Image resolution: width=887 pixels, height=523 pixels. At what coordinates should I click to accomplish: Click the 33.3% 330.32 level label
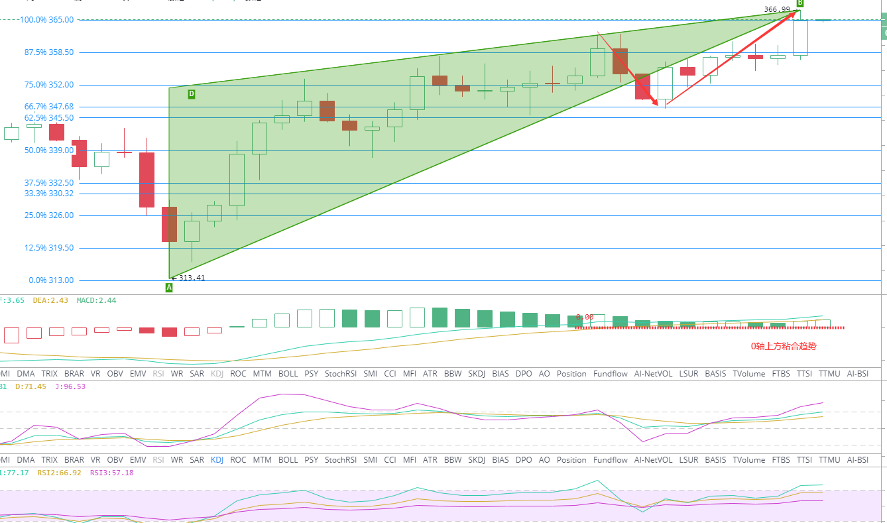tap(48, 194)
